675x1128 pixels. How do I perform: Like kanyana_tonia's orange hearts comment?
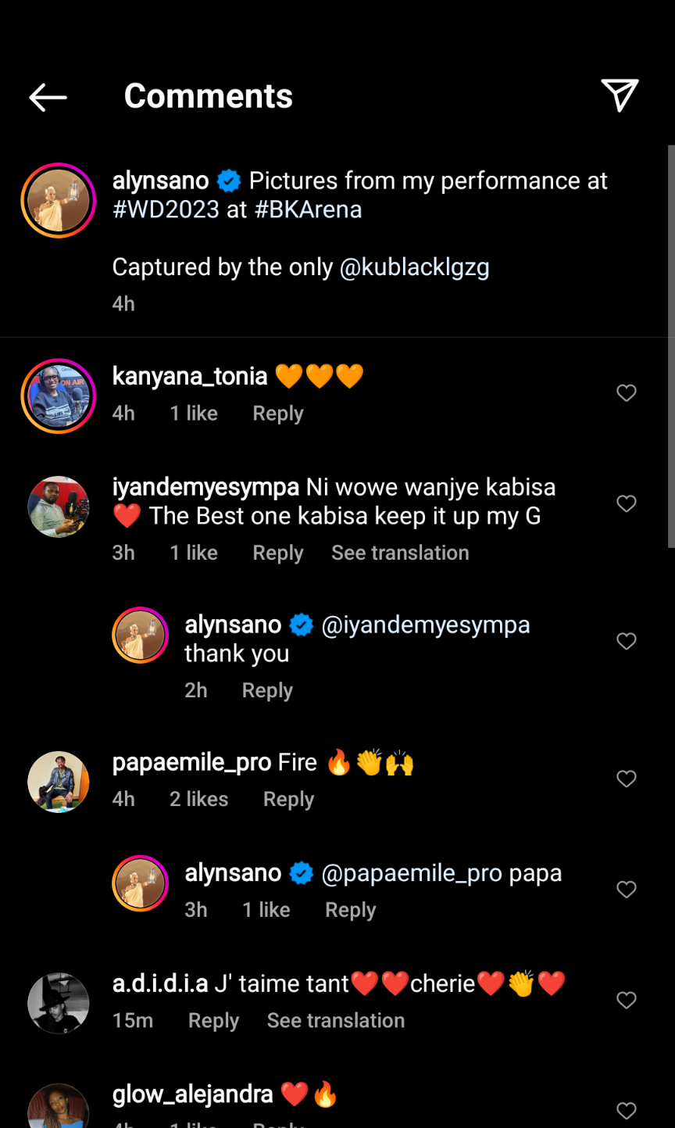[x=627, y=393]
